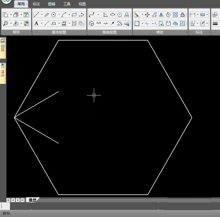This screenshot has width=220, height=217.
Task: Expand the Eraser tool dropdown arrow
Action: pos(142,15)
